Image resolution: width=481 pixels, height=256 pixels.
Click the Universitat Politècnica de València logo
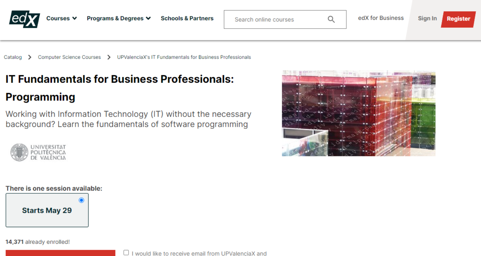[x=38, y=152]
